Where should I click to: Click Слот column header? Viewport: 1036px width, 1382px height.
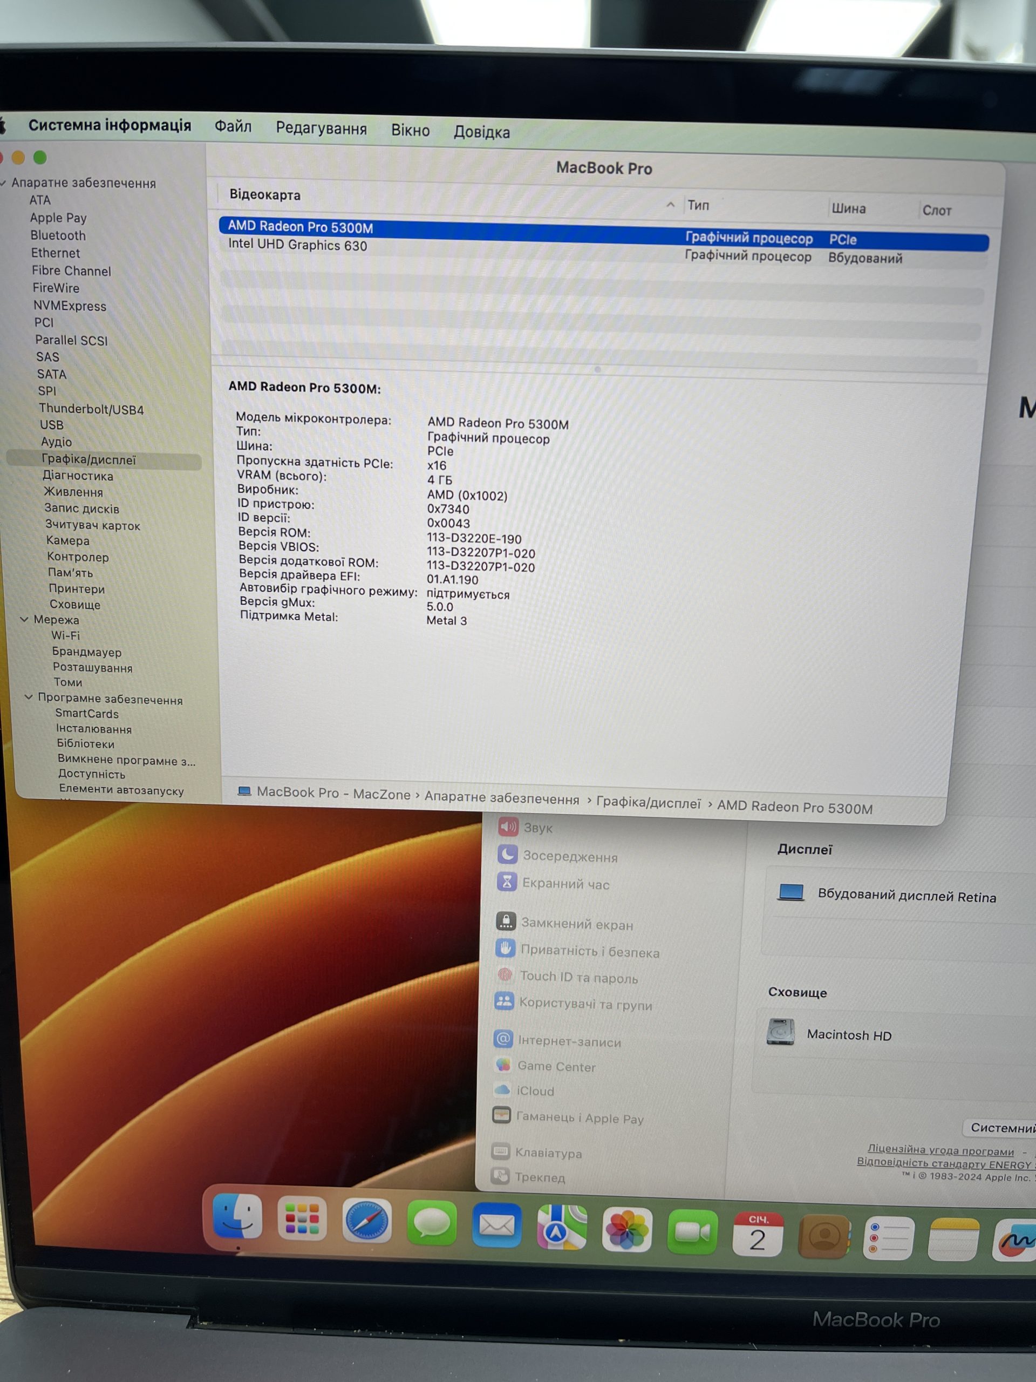click(x=937, y=210)
